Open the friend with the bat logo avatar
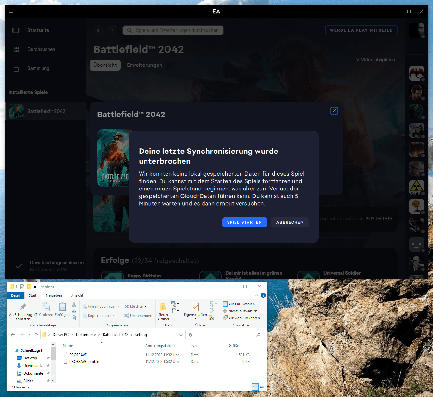The height and width of the screenshot is (397, 433). 416,73
